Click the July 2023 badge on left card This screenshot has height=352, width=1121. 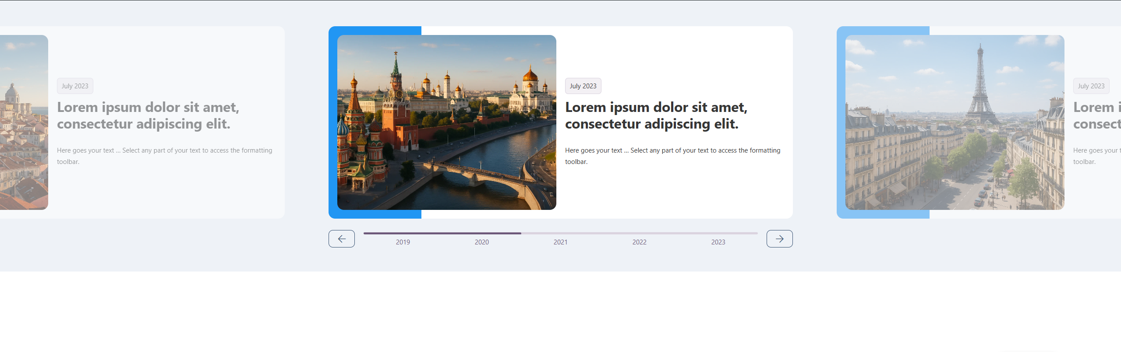(75, 86)
